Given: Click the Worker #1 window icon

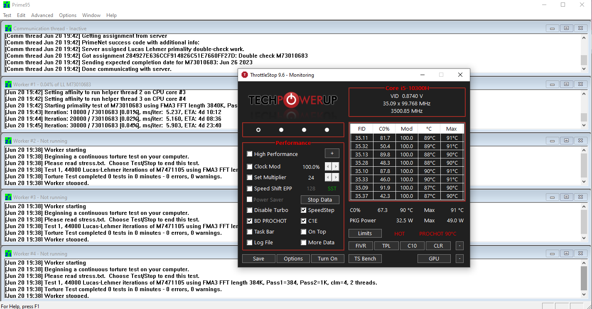Looking at the screenshot, I should click(x=8, y=84).
